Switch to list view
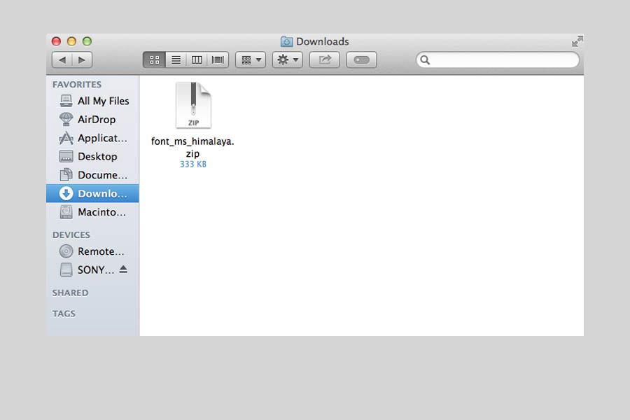Image resolution: width=630 pixels, height=420 pixels. tap(176, 60)
